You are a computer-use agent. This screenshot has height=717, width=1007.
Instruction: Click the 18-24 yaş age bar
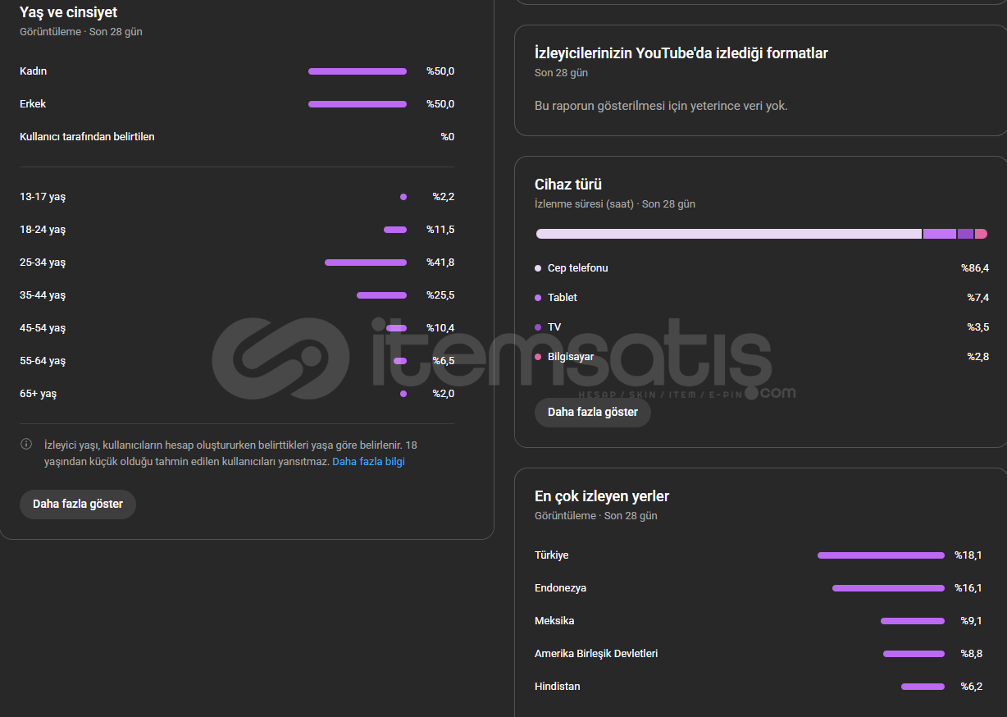[394, 230]
